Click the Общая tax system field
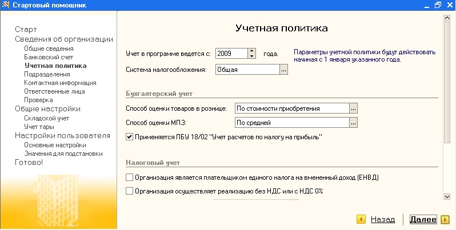Viewport: 456px width, 230px height. point(248,70)
